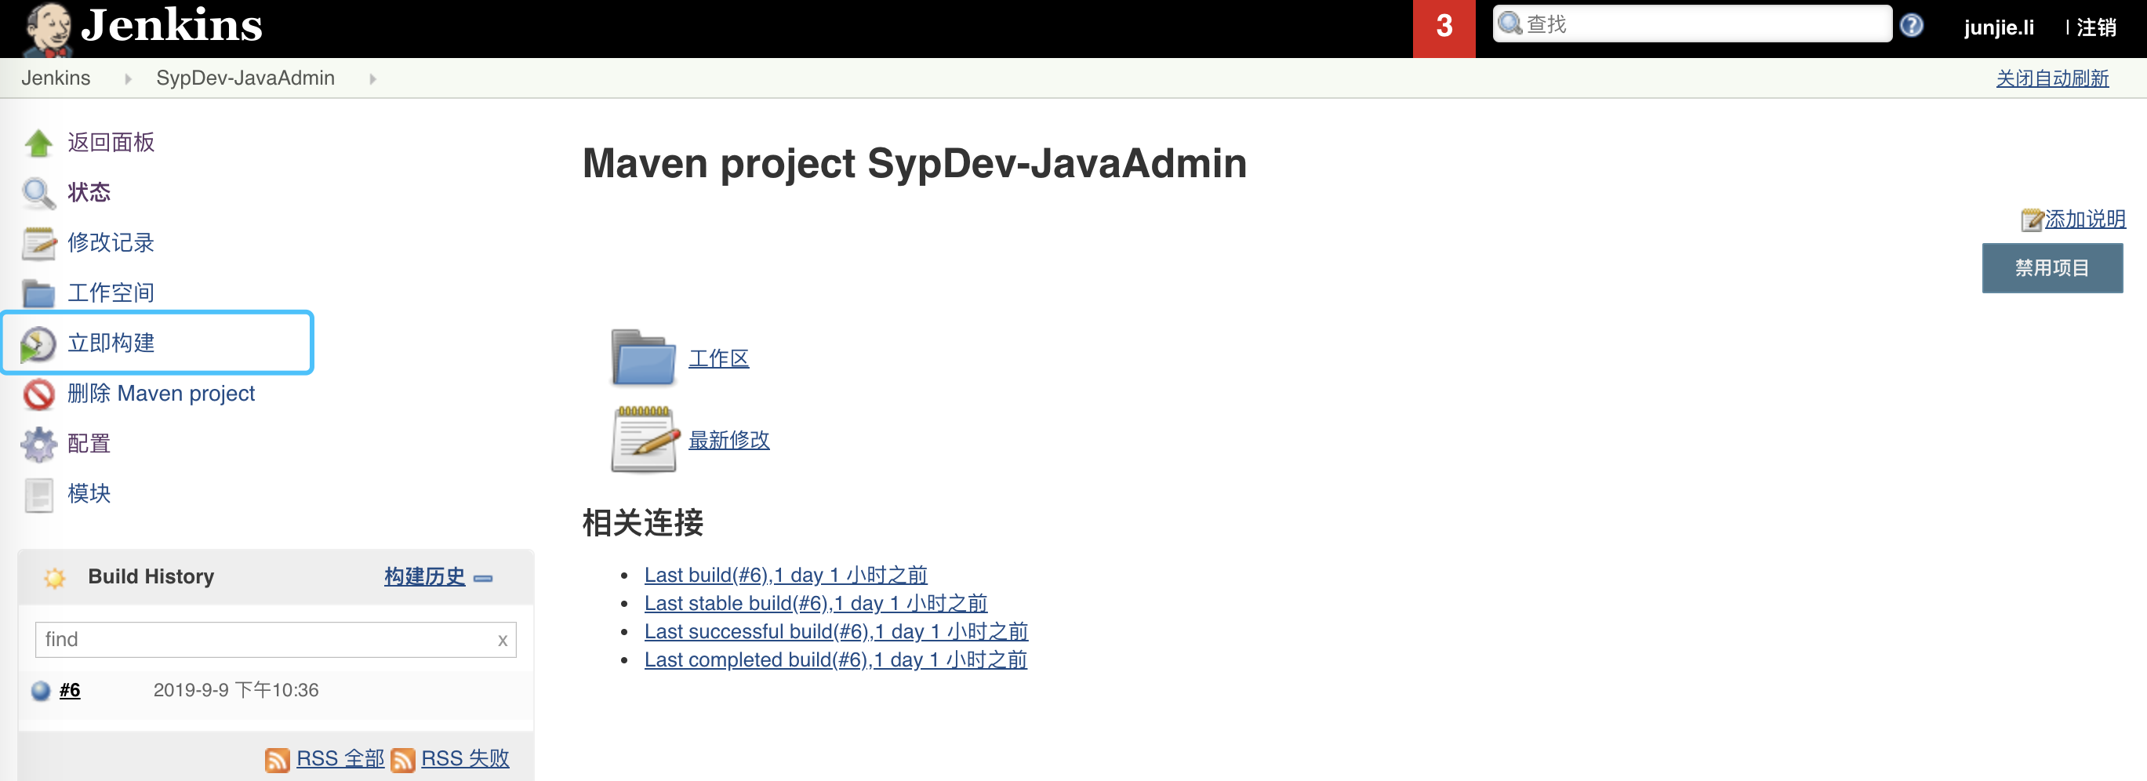The width and height of the screenshot is (2147, 781).
Task: Click the notepad icon beside 添加说明
Action: point(2031,220)
